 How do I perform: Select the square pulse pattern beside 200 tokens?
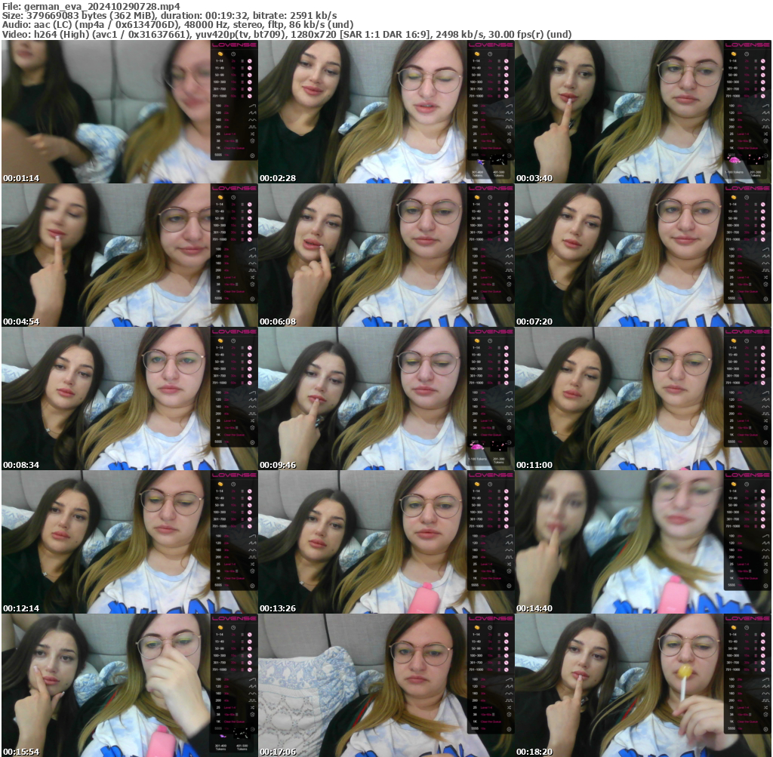click(252, 127)
